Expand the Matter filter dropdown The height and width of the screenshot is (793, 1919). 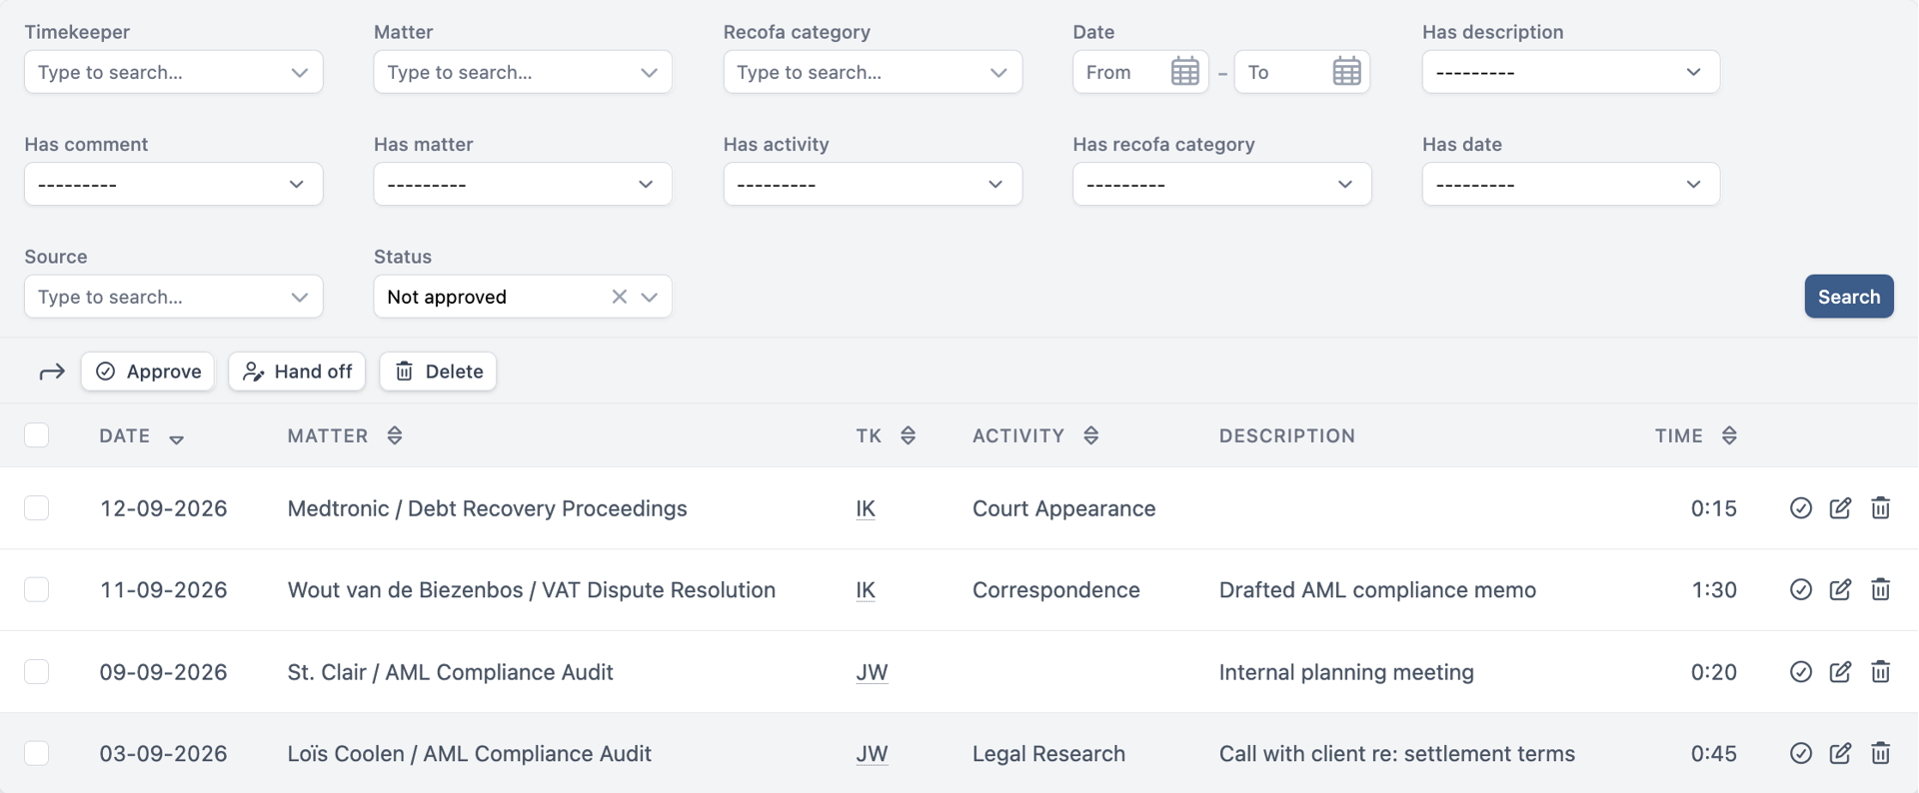tap(523, 72)
